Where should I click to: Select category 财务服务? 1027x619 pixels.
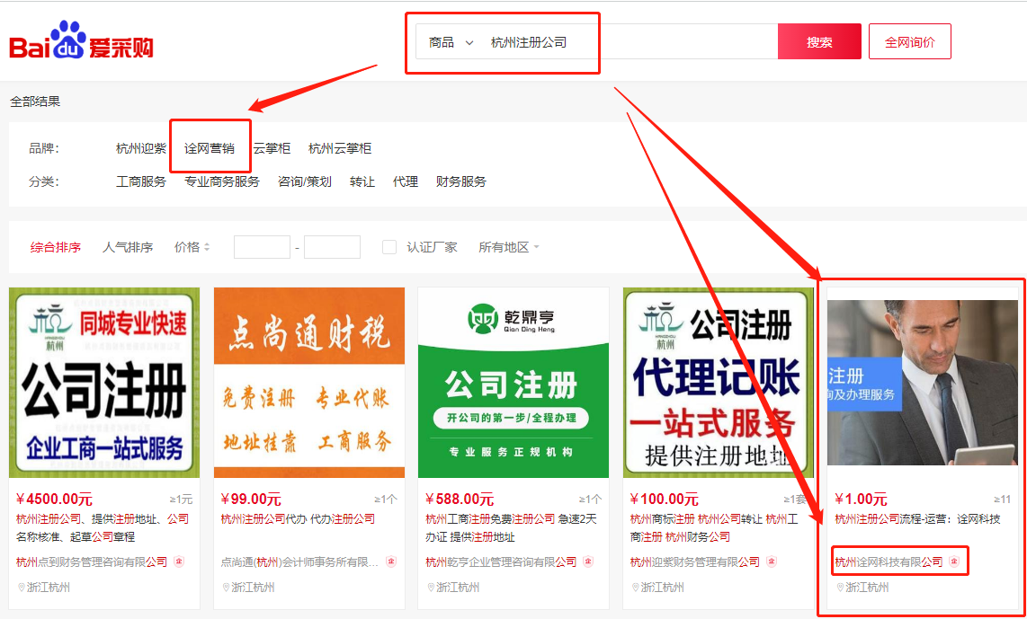click(461, 181)
